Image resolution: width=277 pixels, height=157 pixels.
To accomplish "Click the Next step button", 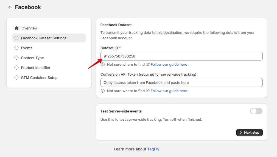I will click(249, 133).
